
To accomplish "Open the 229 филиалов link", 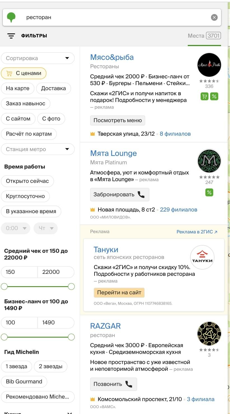I will [179, 210].
